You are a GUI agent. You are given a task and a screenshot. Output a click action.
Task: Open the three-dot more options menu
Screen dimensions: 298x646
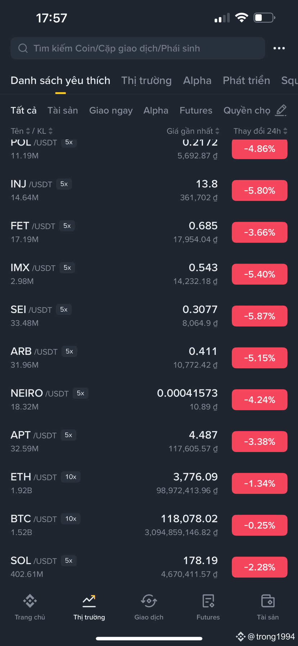(279, 48)
